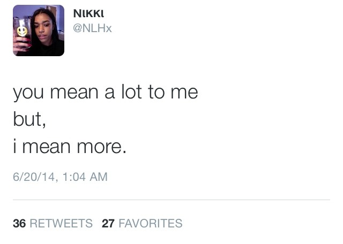Open the @NLHx handle link
Viewport: 343px width, 244px height.
tap(92, 28)
